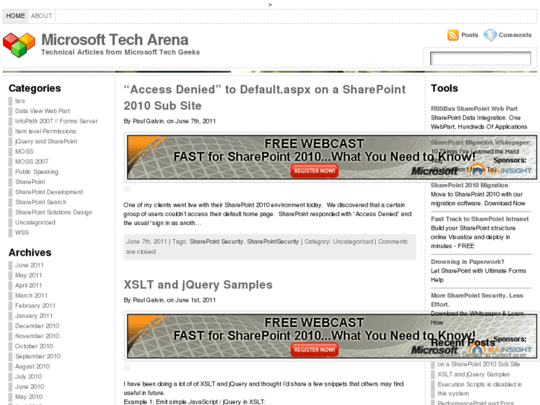Click Register Now on first webcast banner
540x405 pixels.
coord(314,171)
